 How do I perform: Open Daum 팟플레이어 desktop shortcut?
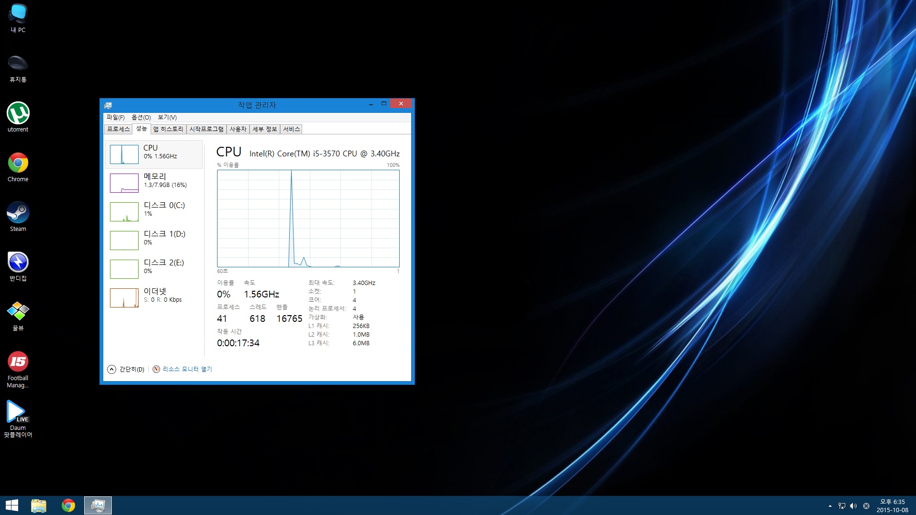[x=18, y=419]
